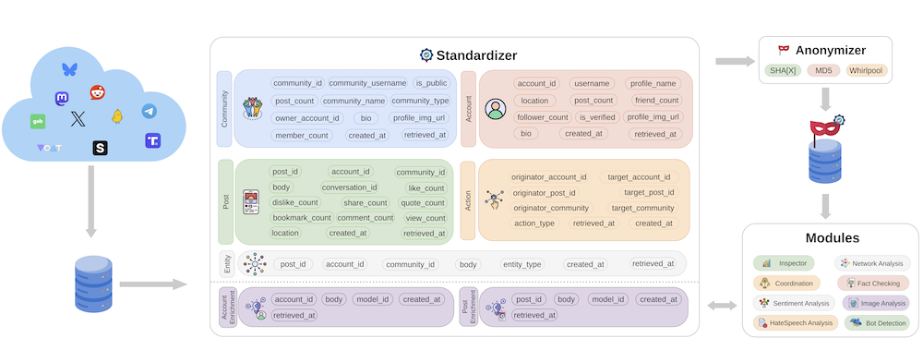Click the Truth Social T icon
Screen dimensions: 923x338
click(152, 140)
